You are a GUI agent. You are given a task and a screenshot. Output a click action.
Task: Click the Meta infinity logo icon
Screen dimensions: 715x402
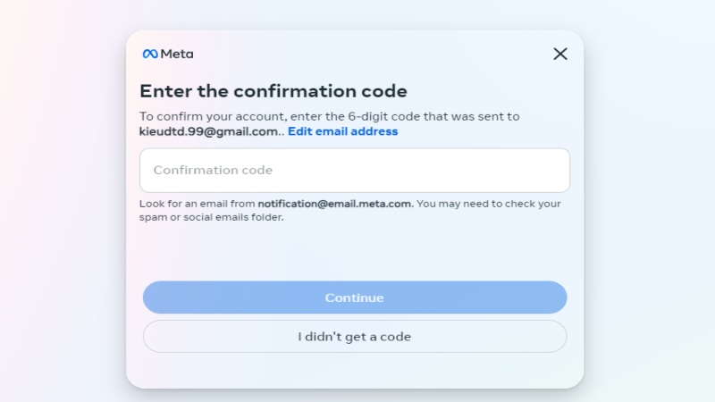coord(150,54)
